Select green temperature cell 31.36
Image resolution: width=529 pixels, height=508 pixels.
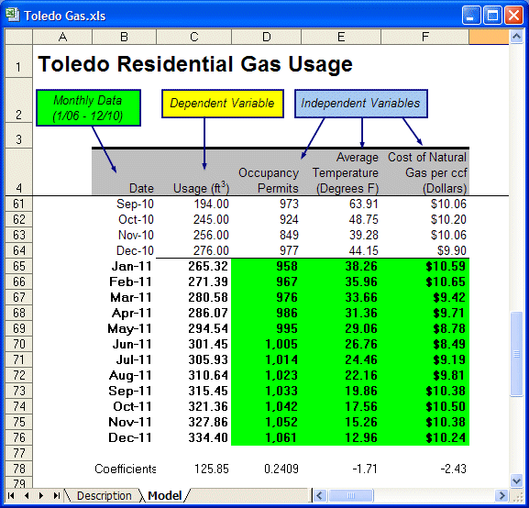pos(341,313)
